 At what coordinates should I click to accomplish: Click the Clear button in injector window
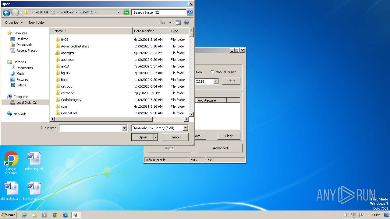pos(229,136)
